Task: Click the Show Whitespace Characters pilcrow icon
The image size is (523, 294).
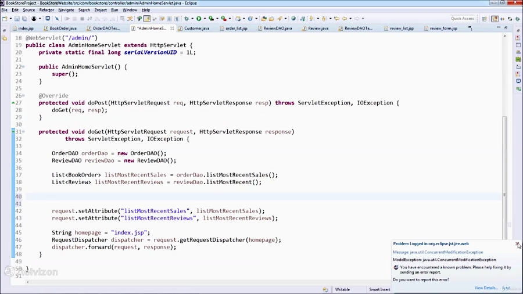Action: click(177, 19)
